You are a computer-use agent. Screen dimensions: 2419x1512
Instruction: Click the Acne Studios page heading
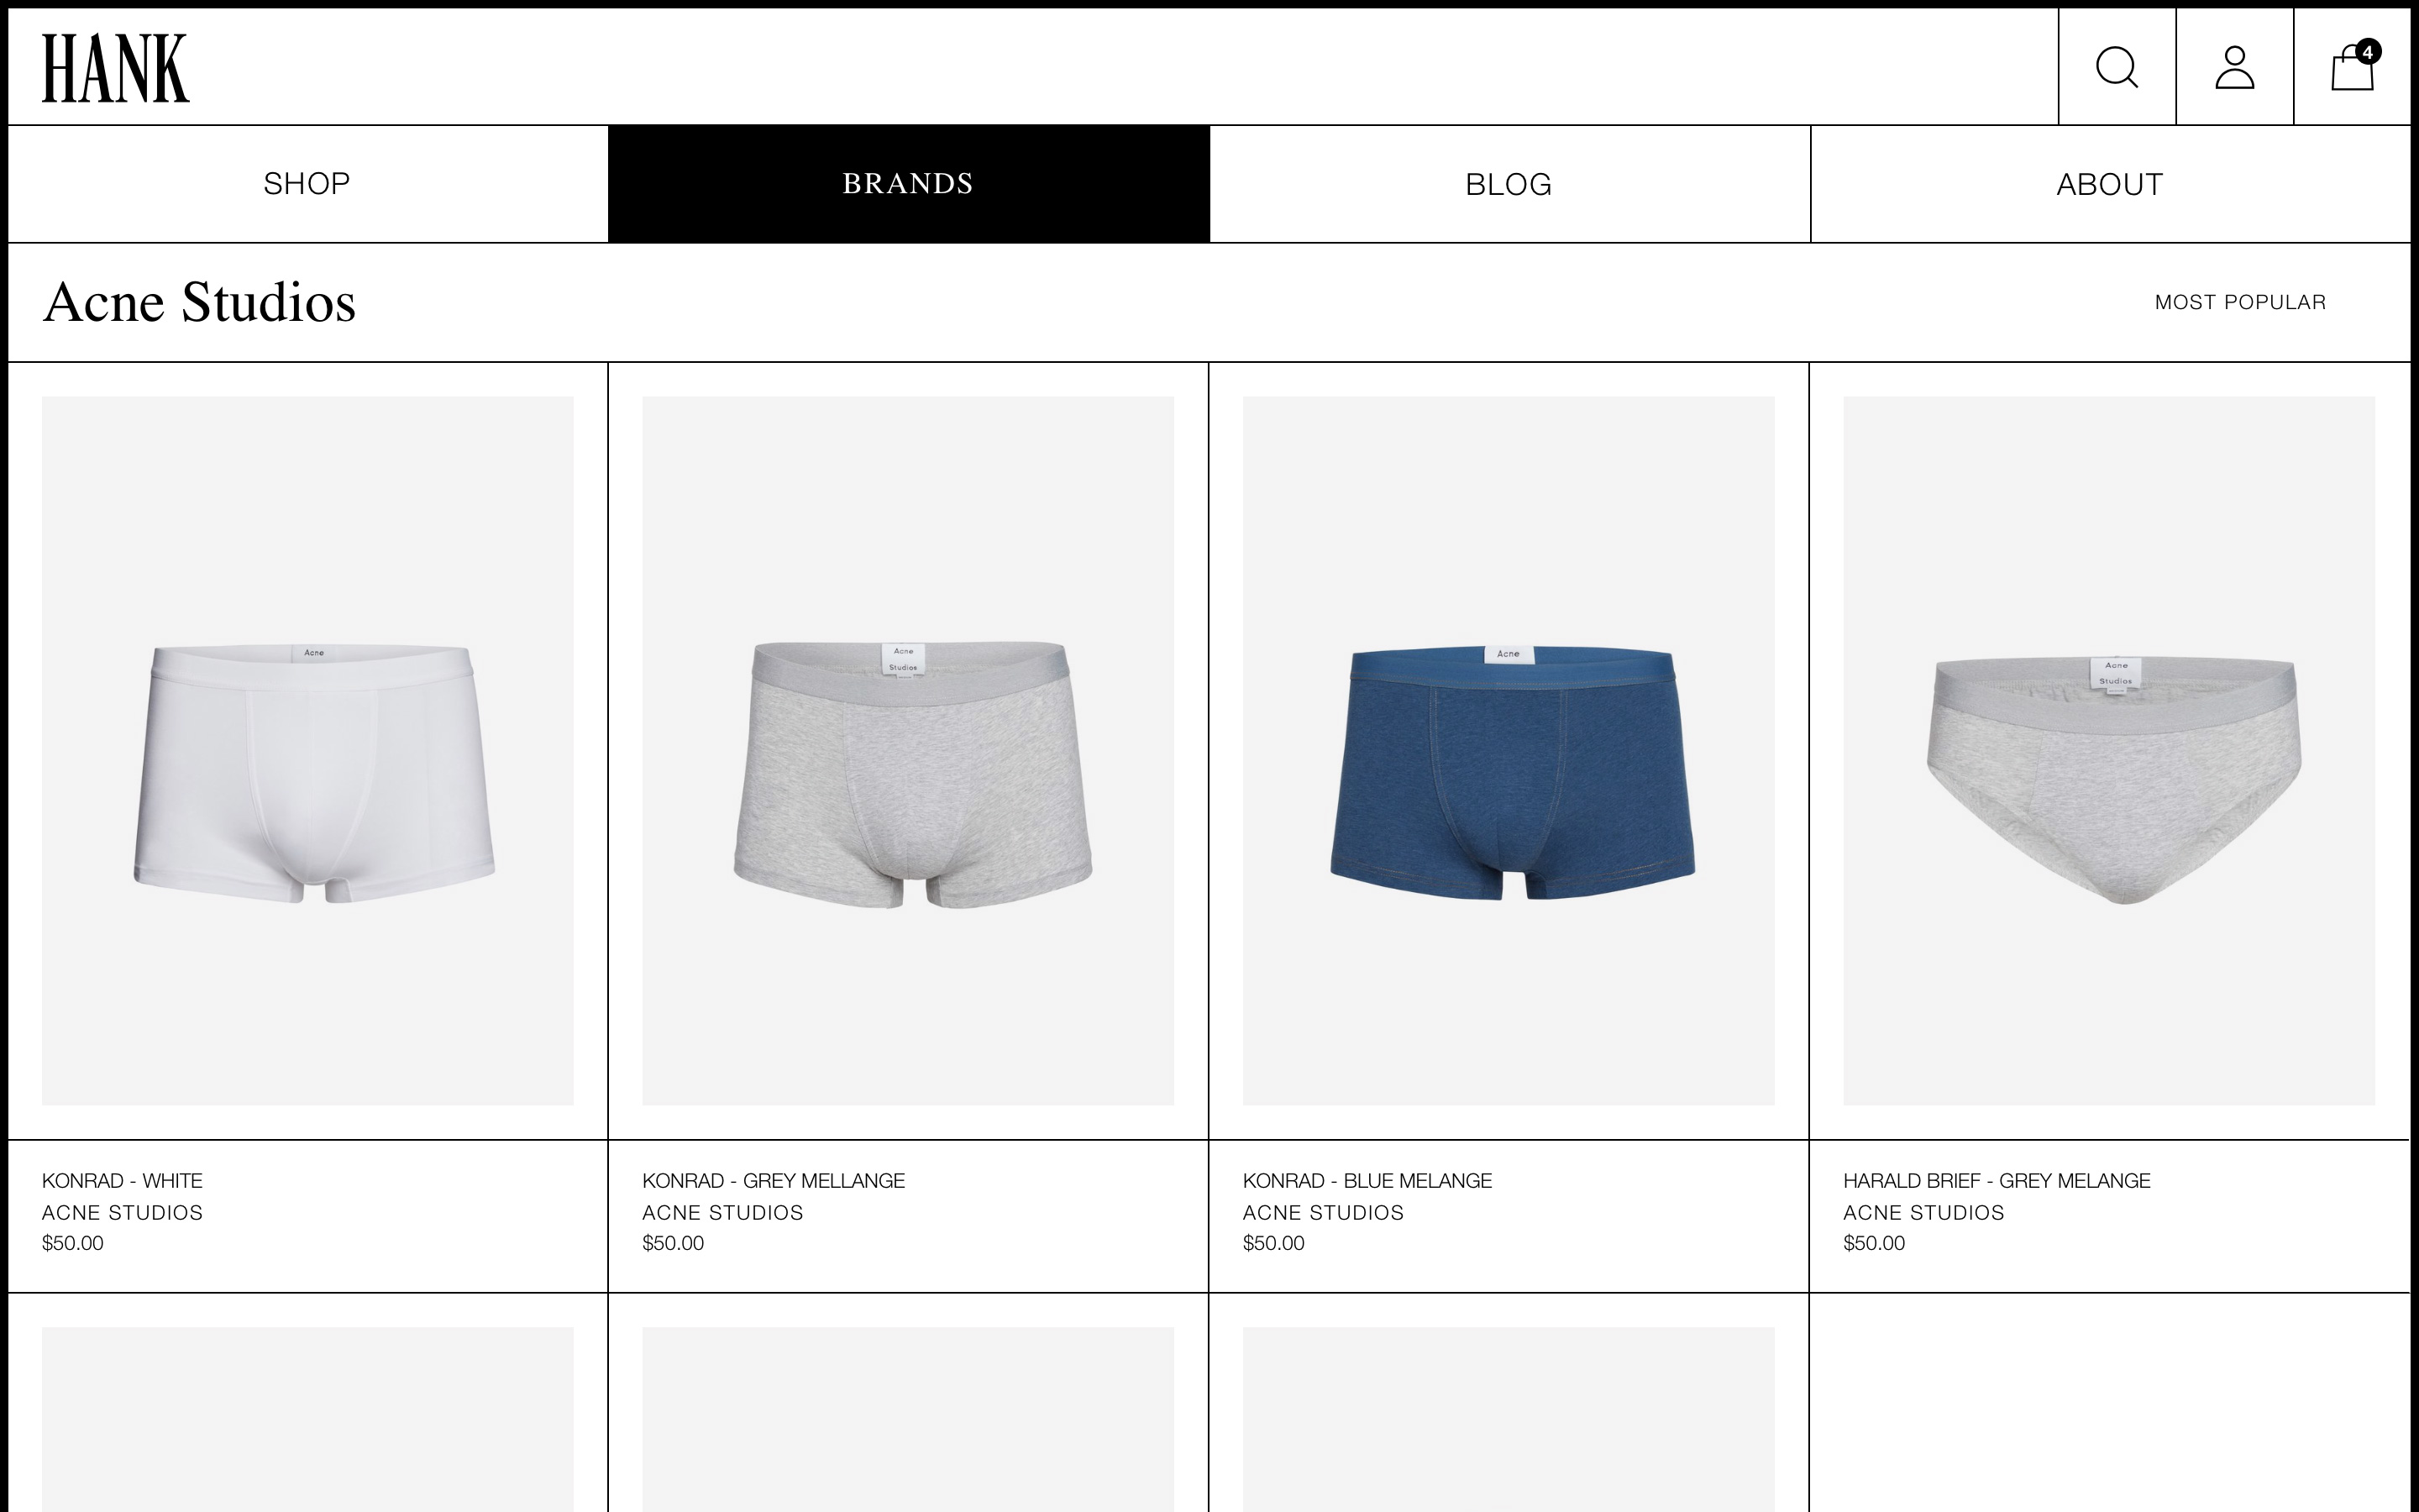tap(199, 302)
